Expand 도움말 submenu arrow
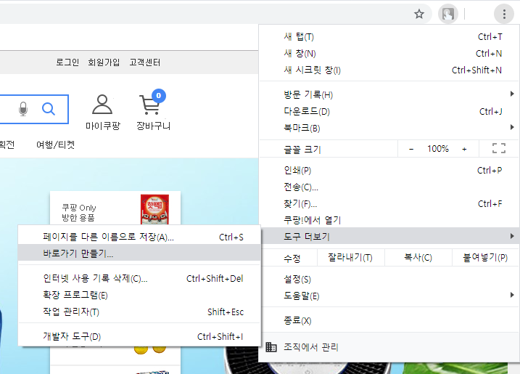 pyautogui.click(x=512, y=295)
